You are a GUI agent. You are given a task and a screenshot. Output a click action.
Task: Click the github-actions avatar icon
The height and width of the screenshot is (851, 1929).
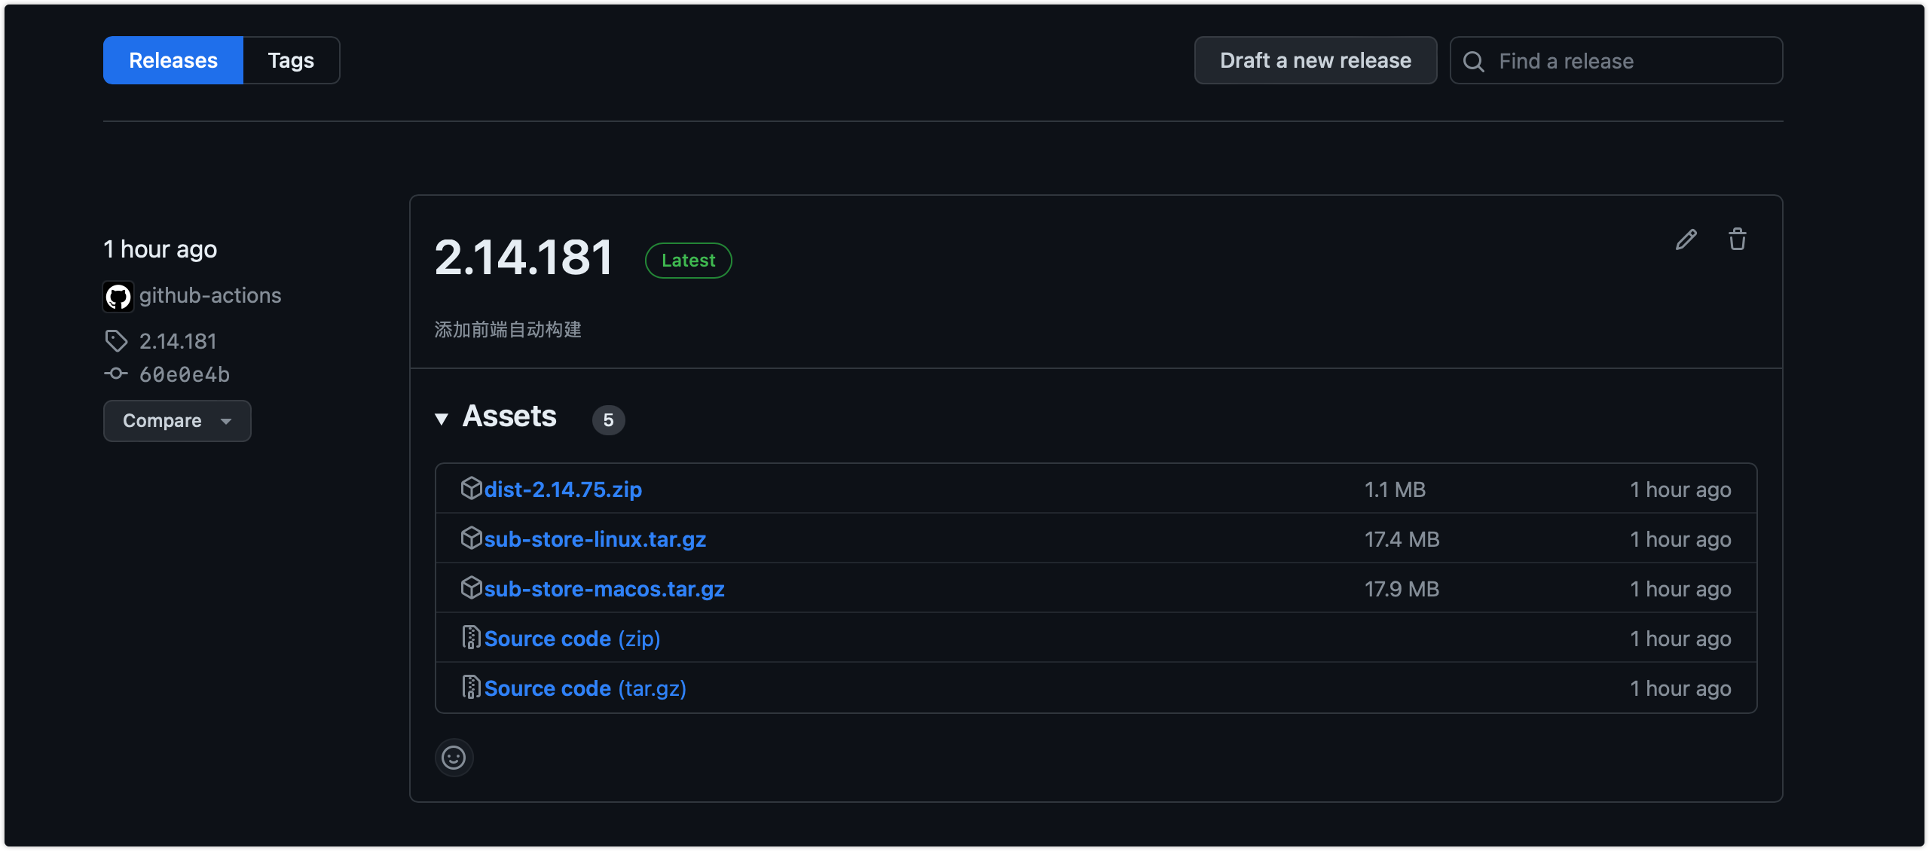click(118, 297)
